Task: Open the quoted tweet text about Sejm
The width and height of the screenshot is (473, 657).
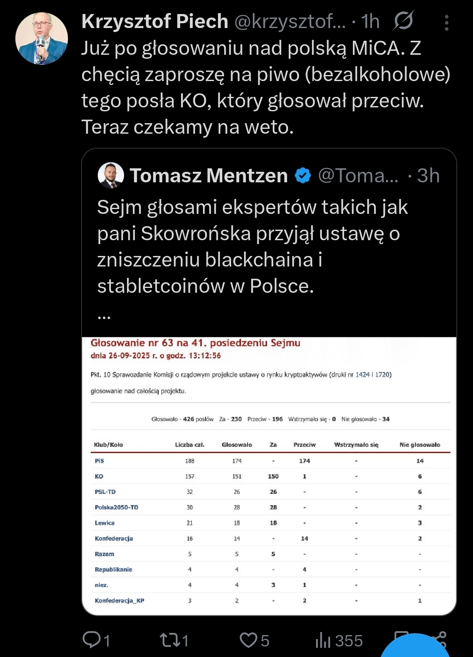Action: click(x=253, y=246)
